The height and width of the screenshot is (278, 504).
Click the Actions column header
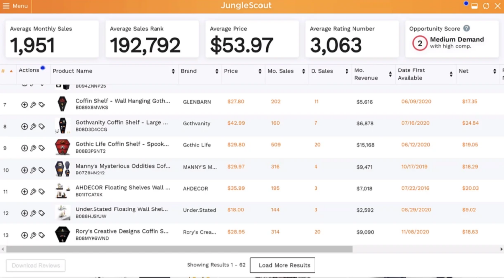pos(29,70)
